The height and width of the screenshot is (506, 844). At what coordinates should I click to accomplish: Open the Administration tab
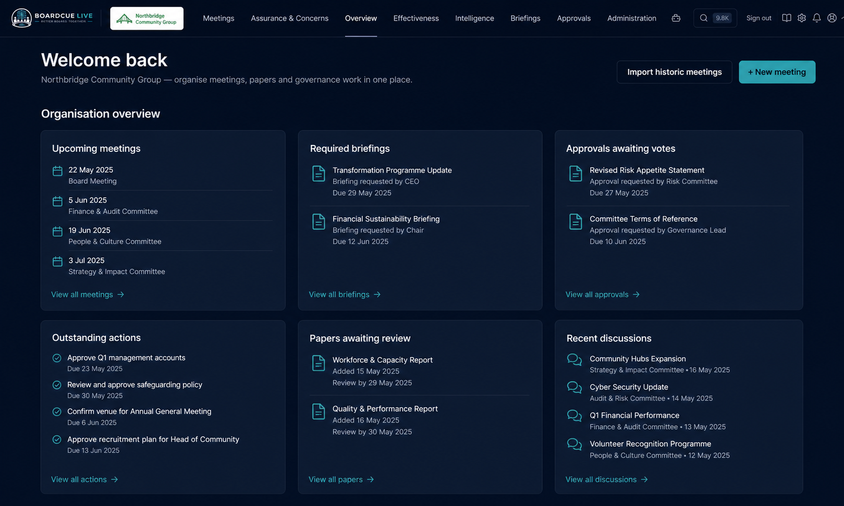click(x=632, y=18)
